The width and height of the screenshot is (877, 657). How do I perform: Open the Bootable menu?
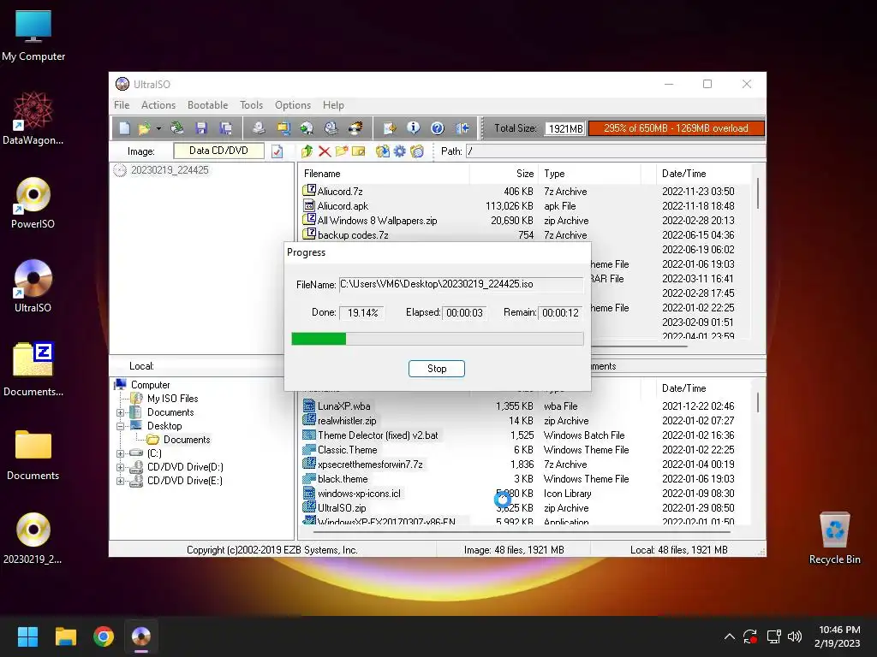(207, 105)
